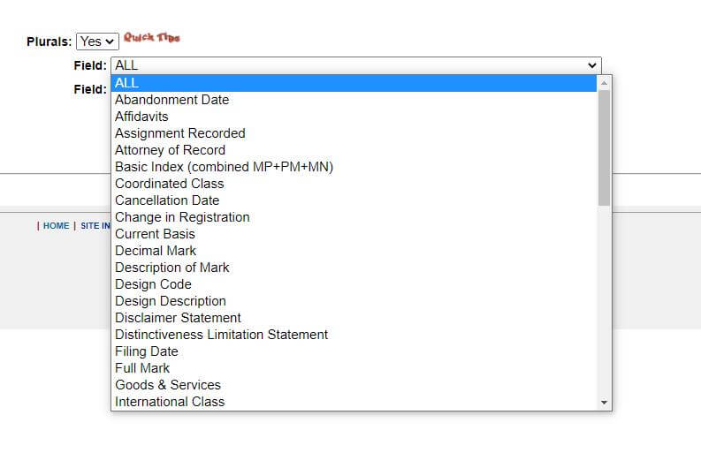Select Attorney of Record option
The image size is (701, 468).
click(170, 150)
